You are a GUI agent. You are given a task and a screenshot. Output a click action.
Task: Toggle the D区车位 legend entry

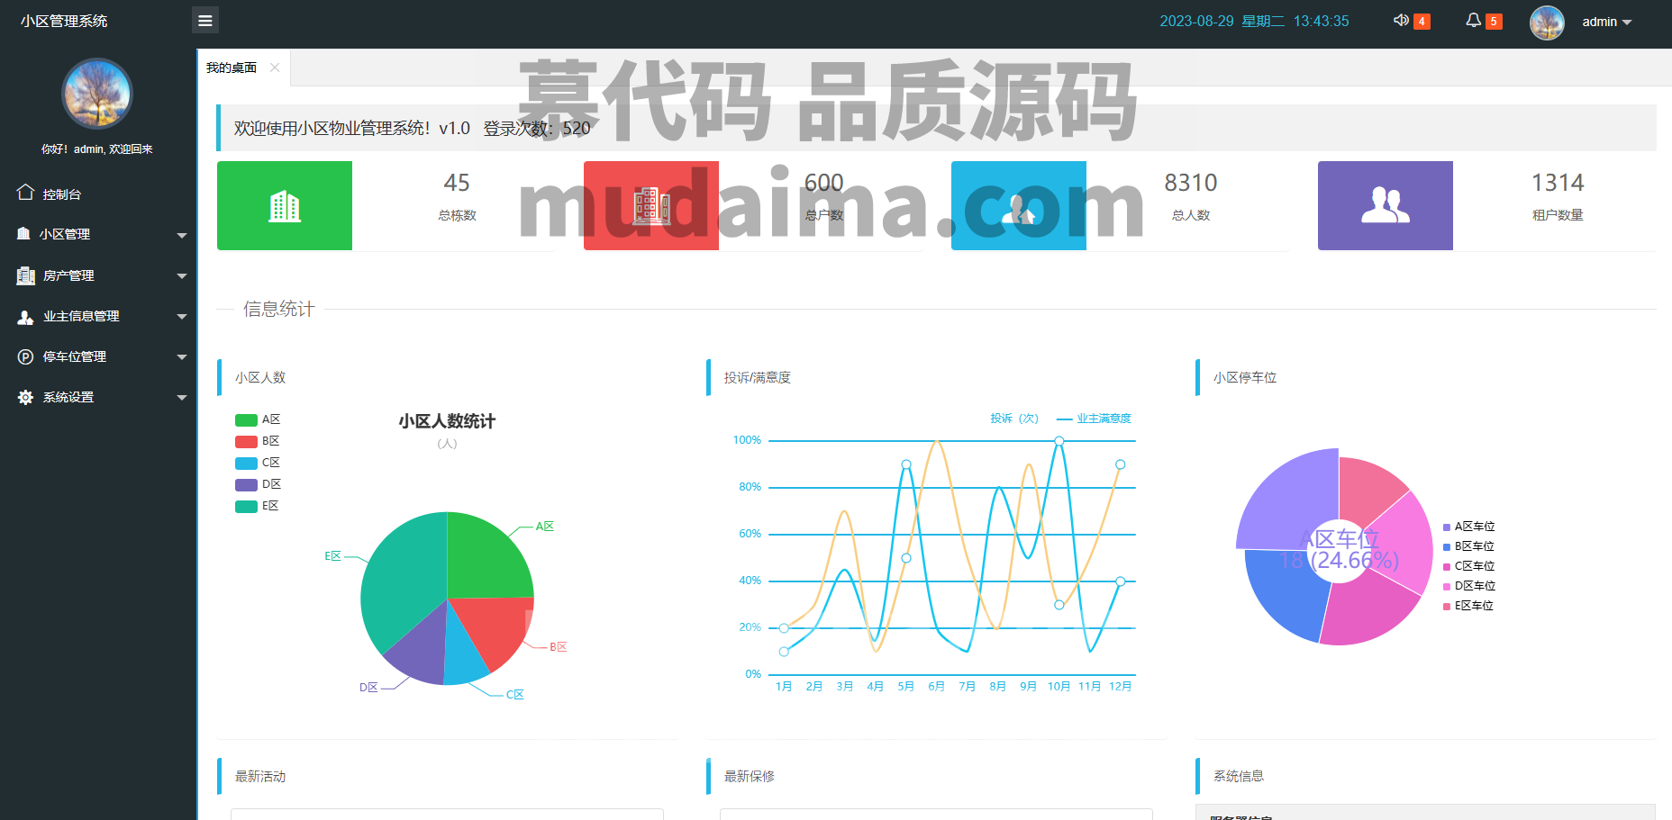click(x=1469, y=586)
